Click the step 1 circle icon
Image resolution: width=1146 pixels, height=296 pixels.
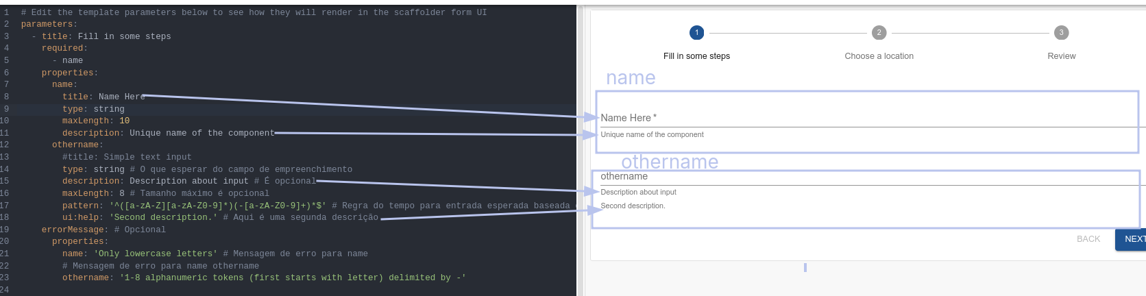click(696, 32)
